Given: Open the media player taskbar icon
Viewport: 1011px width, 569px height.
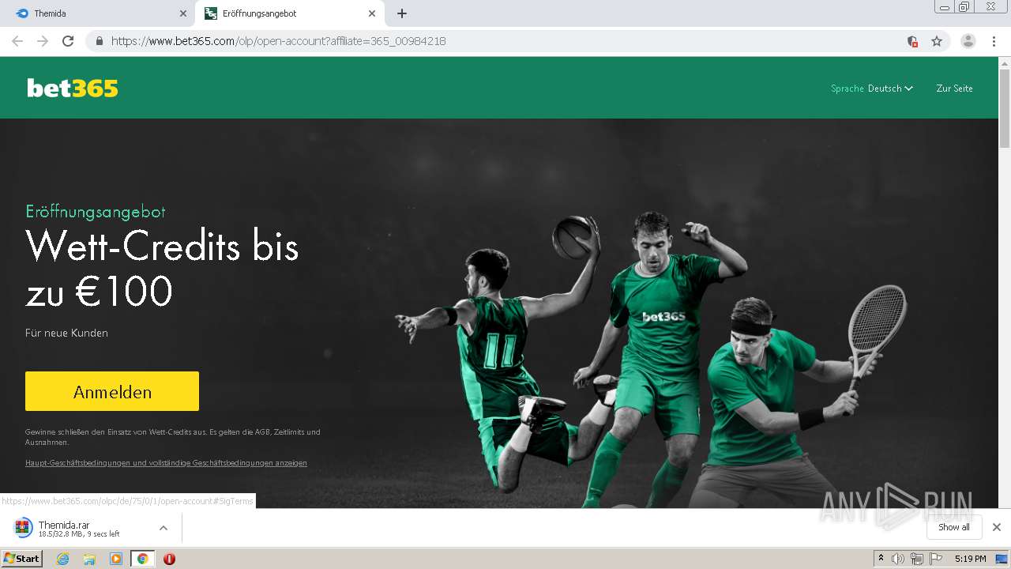Looking at the screenshot, I should pos(116,559).
